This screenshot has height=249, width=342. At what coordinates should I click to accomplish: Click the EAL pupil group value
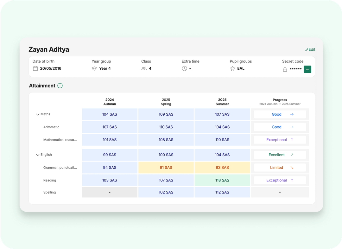pyautogui.click(x=241, y=68)
